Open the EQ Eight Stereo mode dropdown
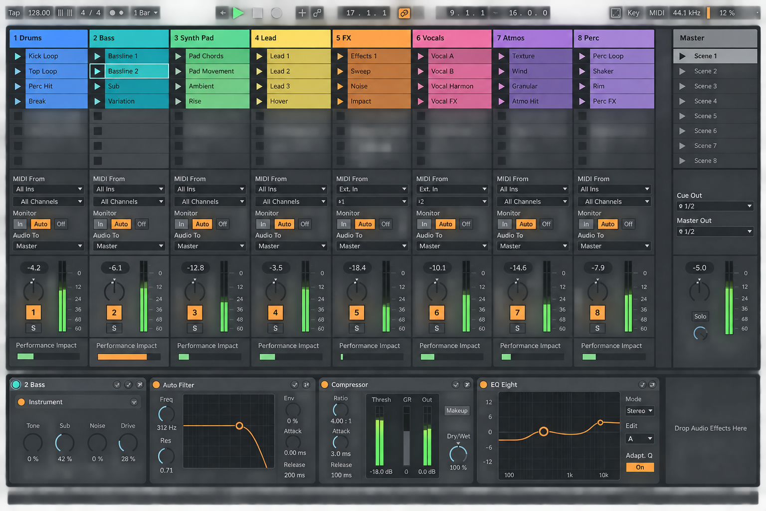766x511 pixels. tap(640, 411)
